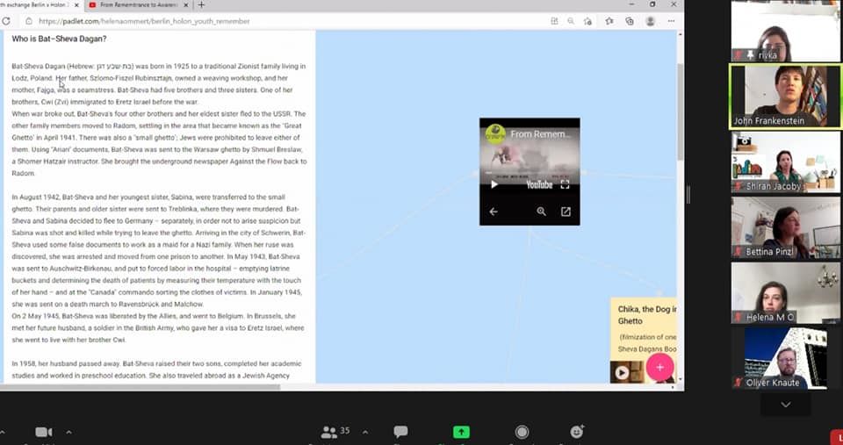The height and width of the screenshot is (445, 843).
Task: Open the Zoom chat panel
Action: click(400, 432)
